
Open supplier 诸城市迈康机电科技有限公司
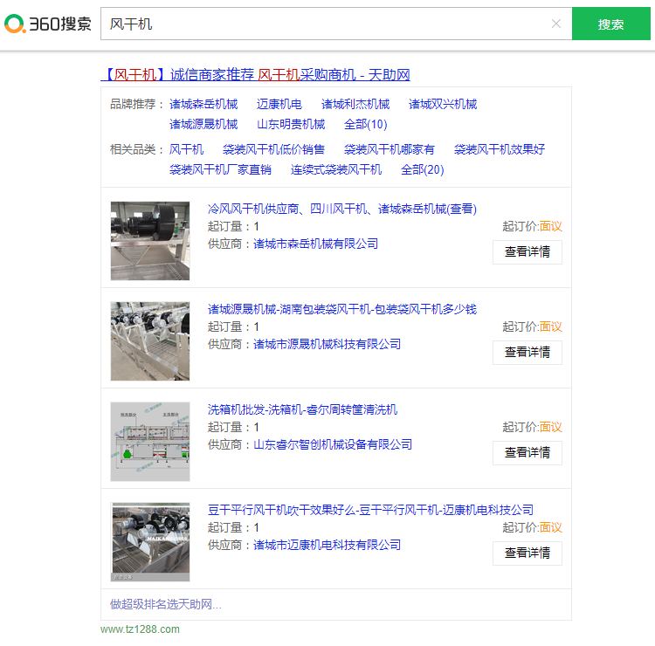click(x=327, y=545)
